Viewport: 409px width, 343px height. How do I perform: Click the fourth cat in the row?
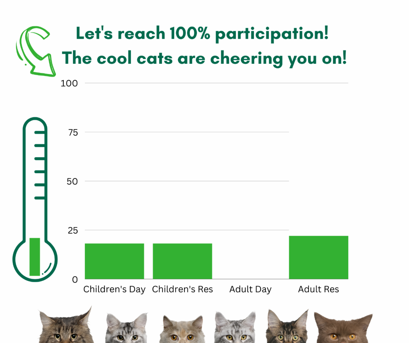pyautogui.click(x=234, y=328)
